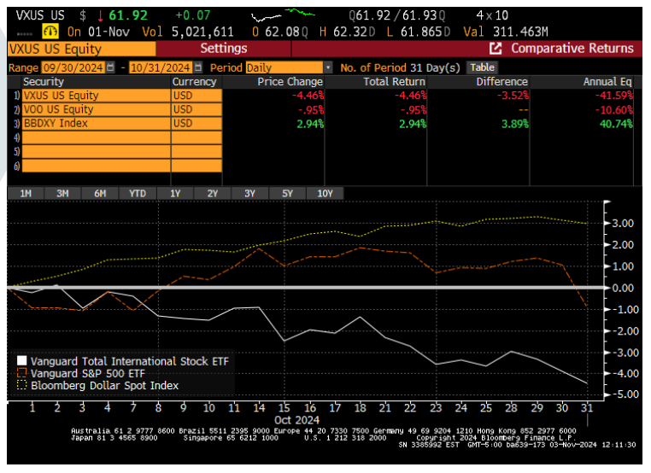
Task: Click the empty security field in row 6
Action: [x=96, y=166]
